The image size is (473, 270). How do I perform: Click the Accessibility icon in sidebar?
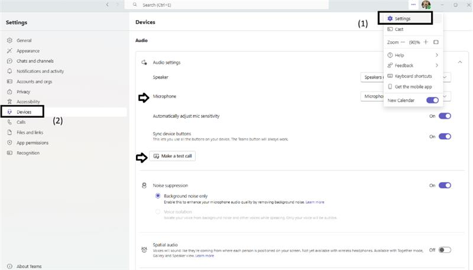pyautogui.click(x=9, y=102)
